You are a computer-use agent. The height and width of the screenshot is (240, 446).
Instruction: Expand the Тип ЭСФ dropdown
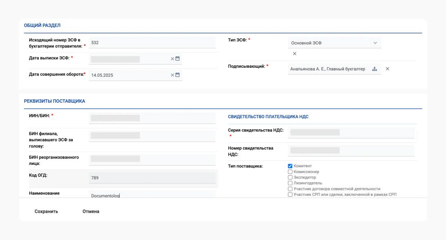click(x=375, y=43)
